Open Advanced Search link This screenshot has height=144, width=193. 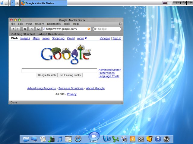[110, 70]
